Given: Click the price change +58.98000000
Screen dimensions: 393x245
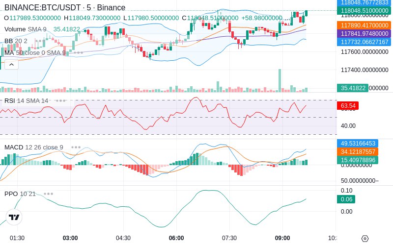Looking at the screenshot, I should (262, 18).
